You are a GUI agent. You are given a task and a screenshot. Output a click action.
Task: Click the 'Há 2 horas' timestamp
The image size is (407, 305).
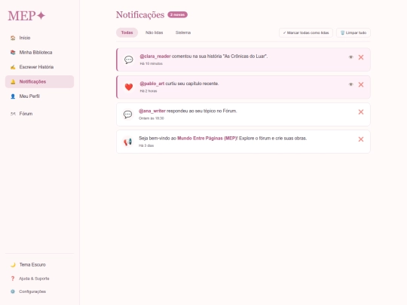(x=148, y=91)
